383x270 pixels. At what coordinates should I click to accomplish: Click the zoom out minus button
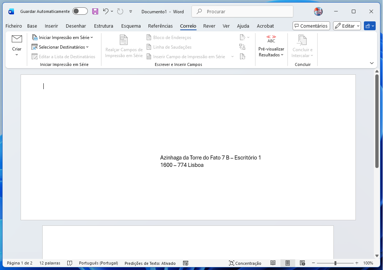point(314,263)
